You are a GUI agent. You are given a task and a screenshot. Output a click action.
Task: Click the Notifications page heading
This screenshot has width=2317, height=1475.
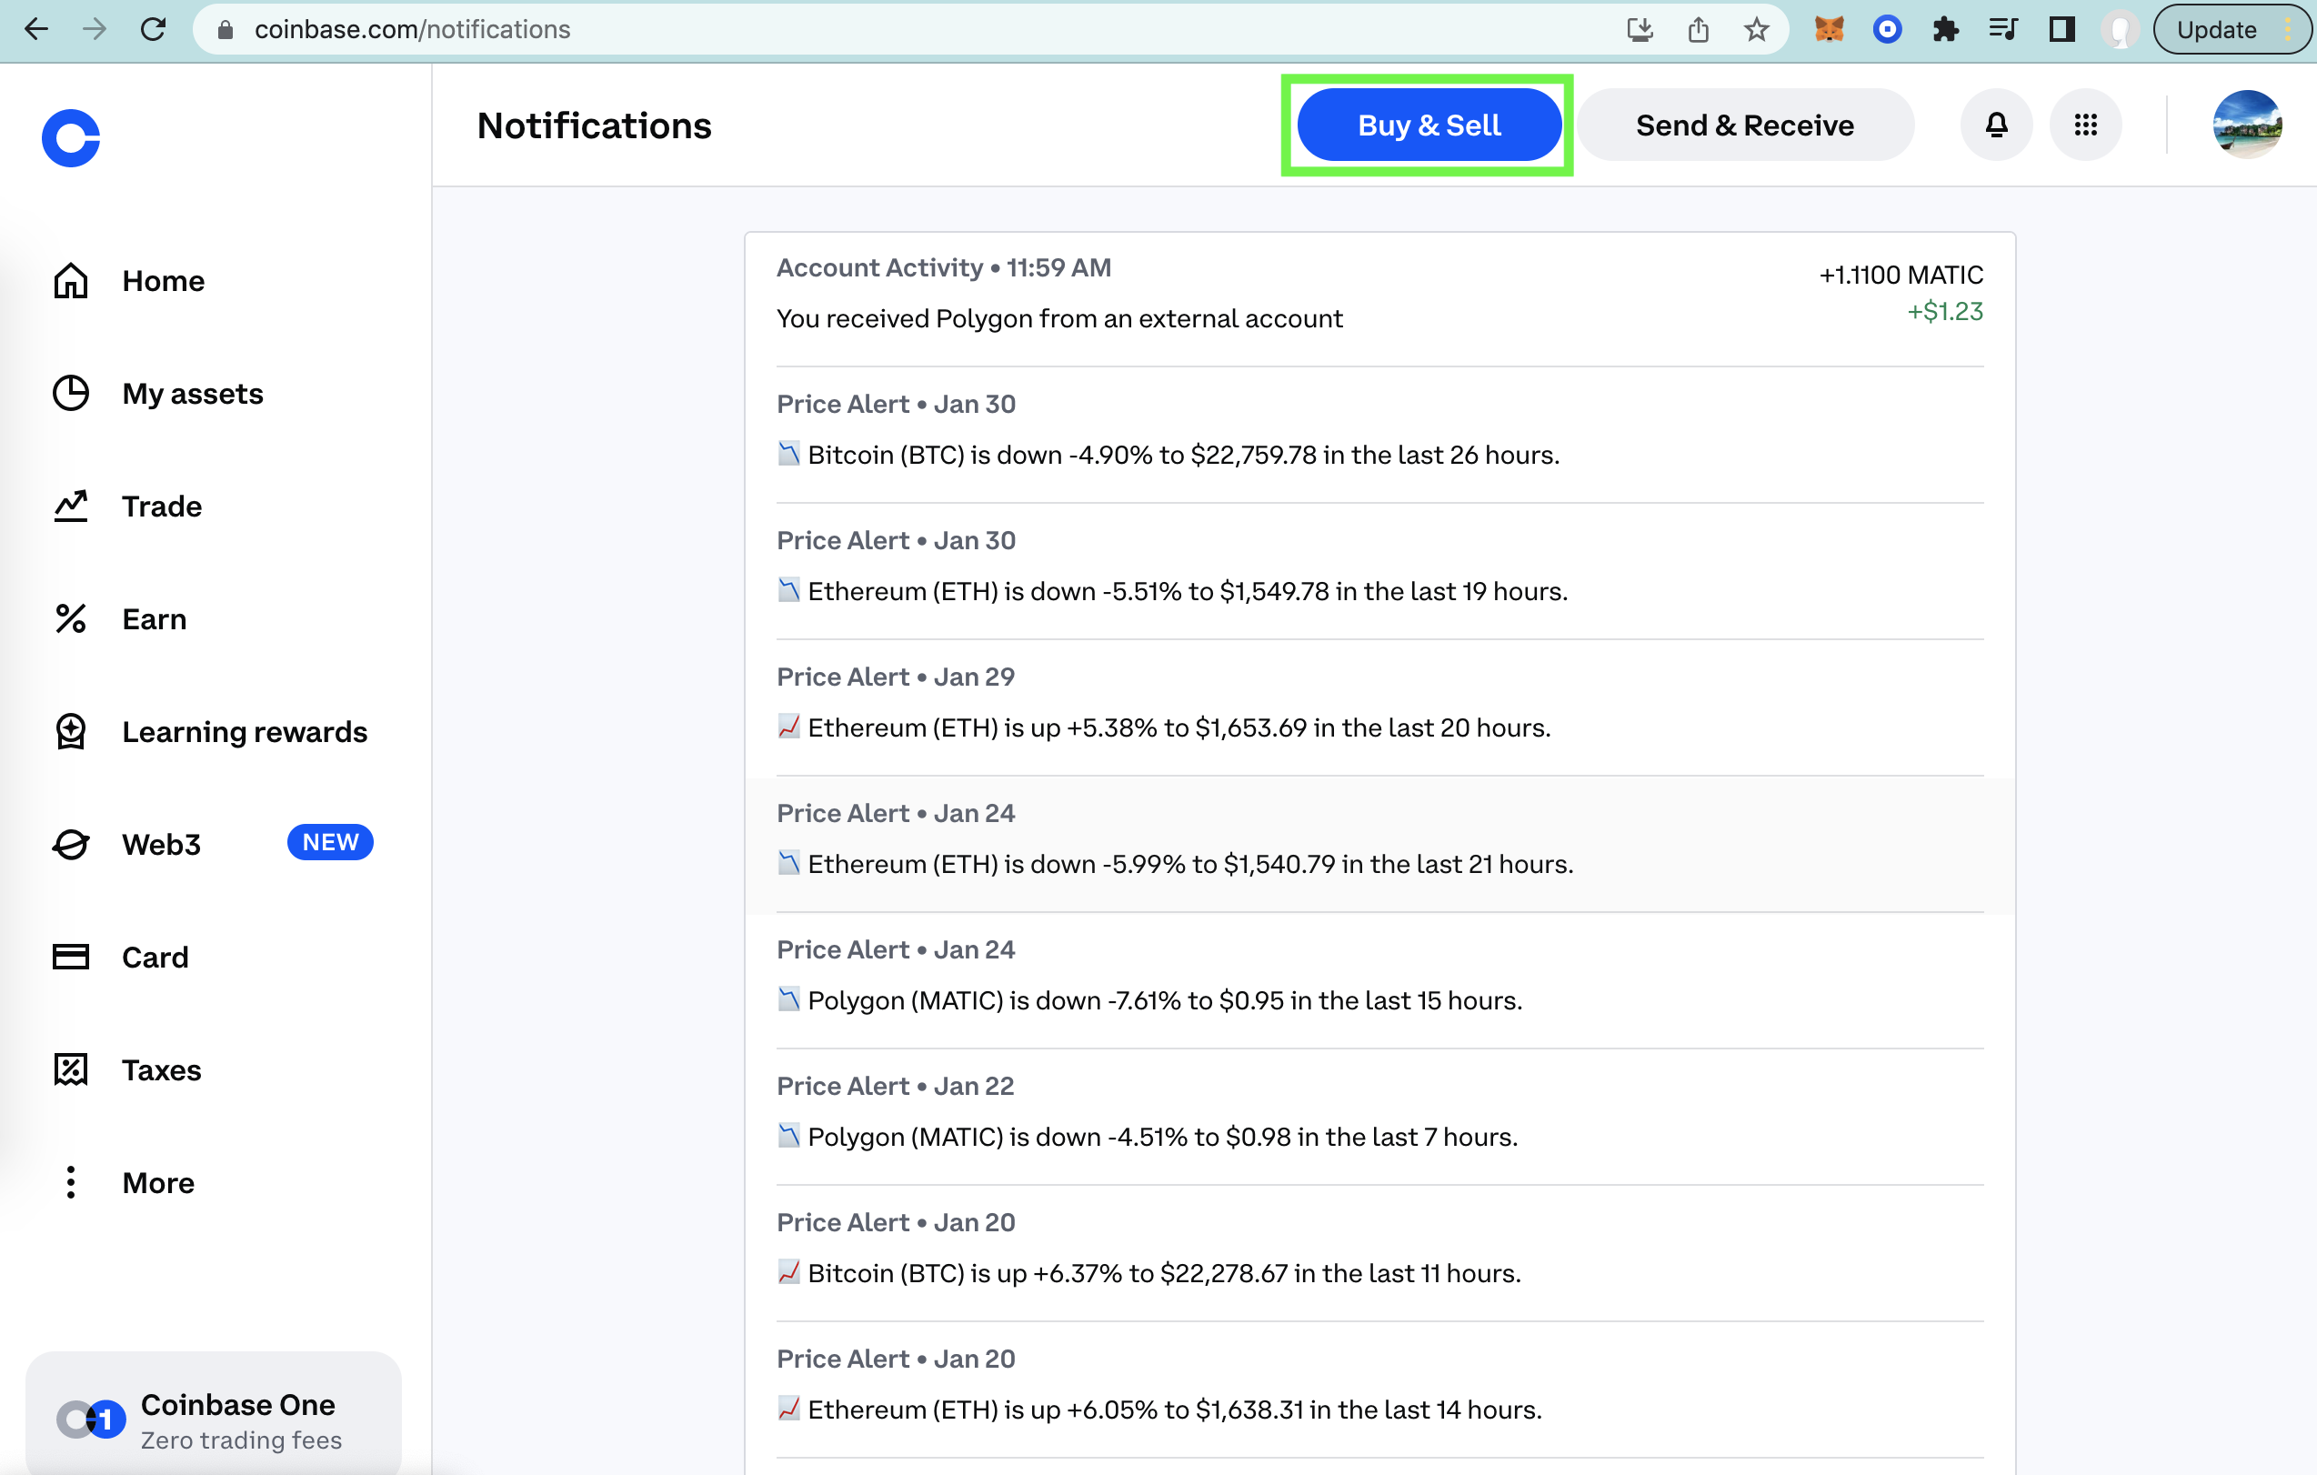pyautogui.click(x=595, y=126)
